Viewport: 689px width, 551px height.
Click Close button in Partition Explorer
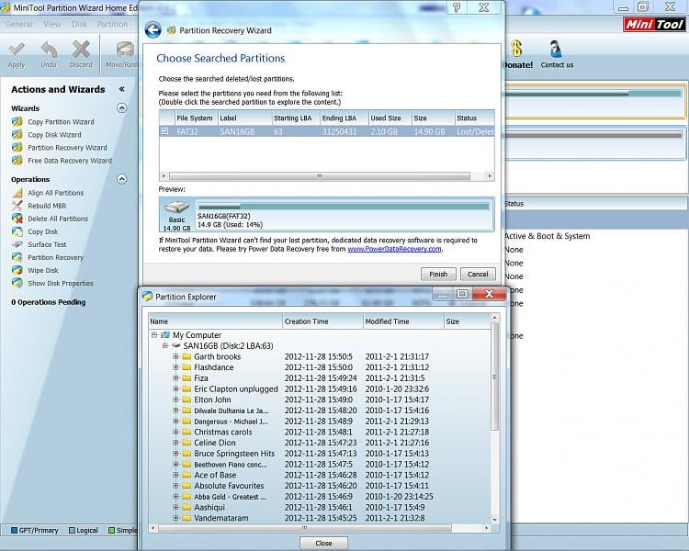pos(324,543)
